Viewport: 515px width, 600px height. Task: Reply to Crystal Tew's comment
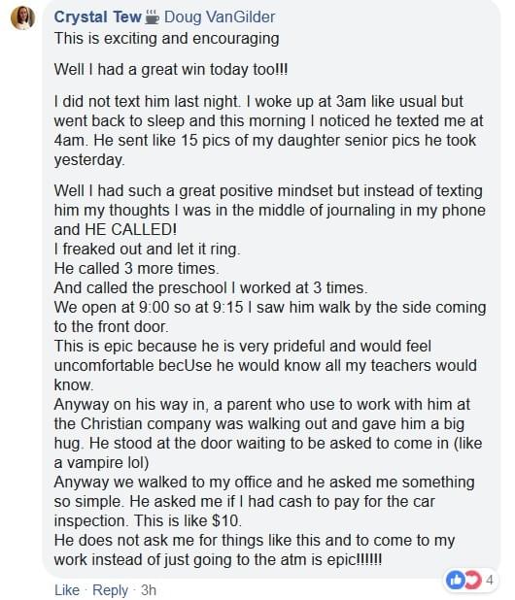coord(110,590)
